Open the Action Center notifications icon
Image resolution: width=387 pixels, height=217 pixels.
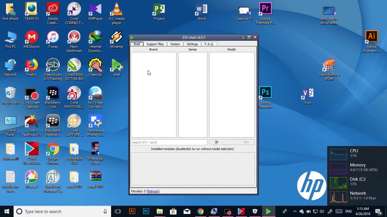378,212
